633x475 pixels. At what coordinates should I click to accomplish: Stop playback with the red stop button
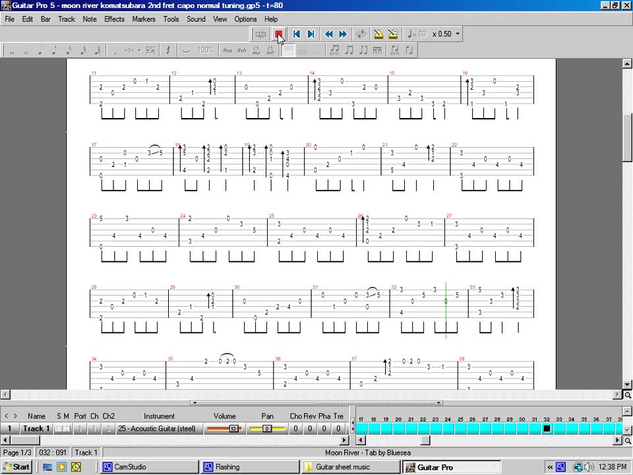(x=278, y=34)
